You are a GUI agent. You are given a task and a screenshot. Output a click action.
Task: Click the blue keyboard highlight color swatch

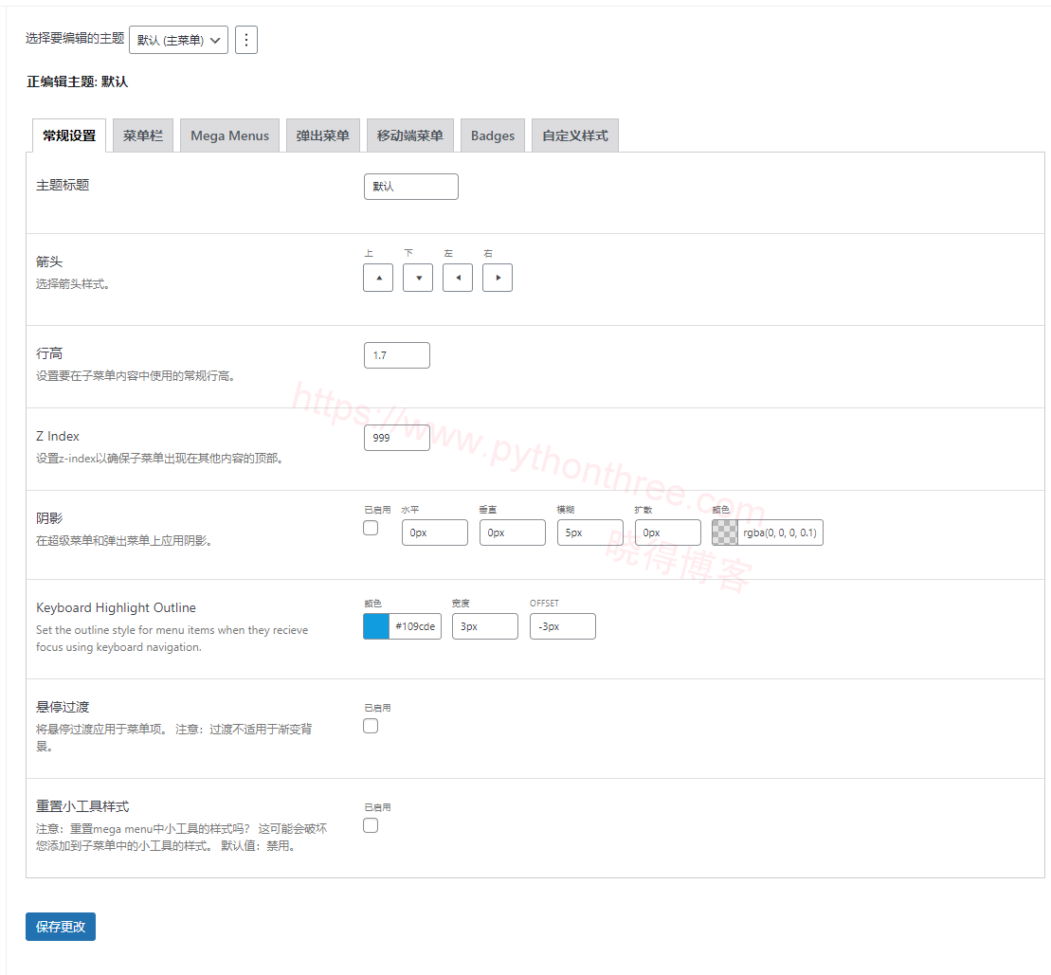pos(376,626)
